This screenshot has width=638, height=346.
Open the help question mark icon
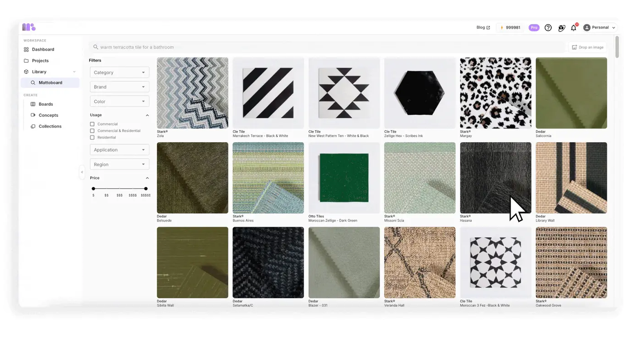(x=548, y=28)
